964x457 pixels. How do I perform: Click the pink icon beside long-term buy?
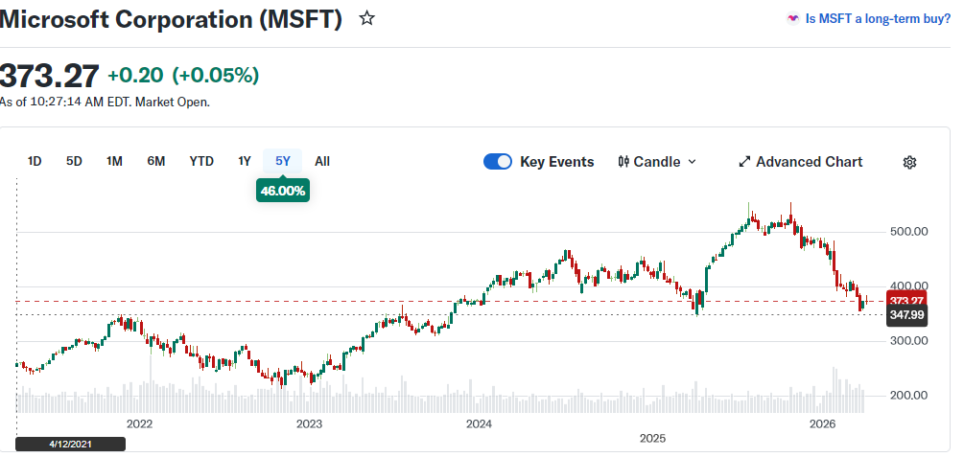(792, 18)
